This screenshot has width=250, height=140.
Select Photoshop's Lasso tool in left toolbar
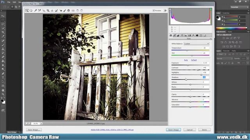coord(3,24)
